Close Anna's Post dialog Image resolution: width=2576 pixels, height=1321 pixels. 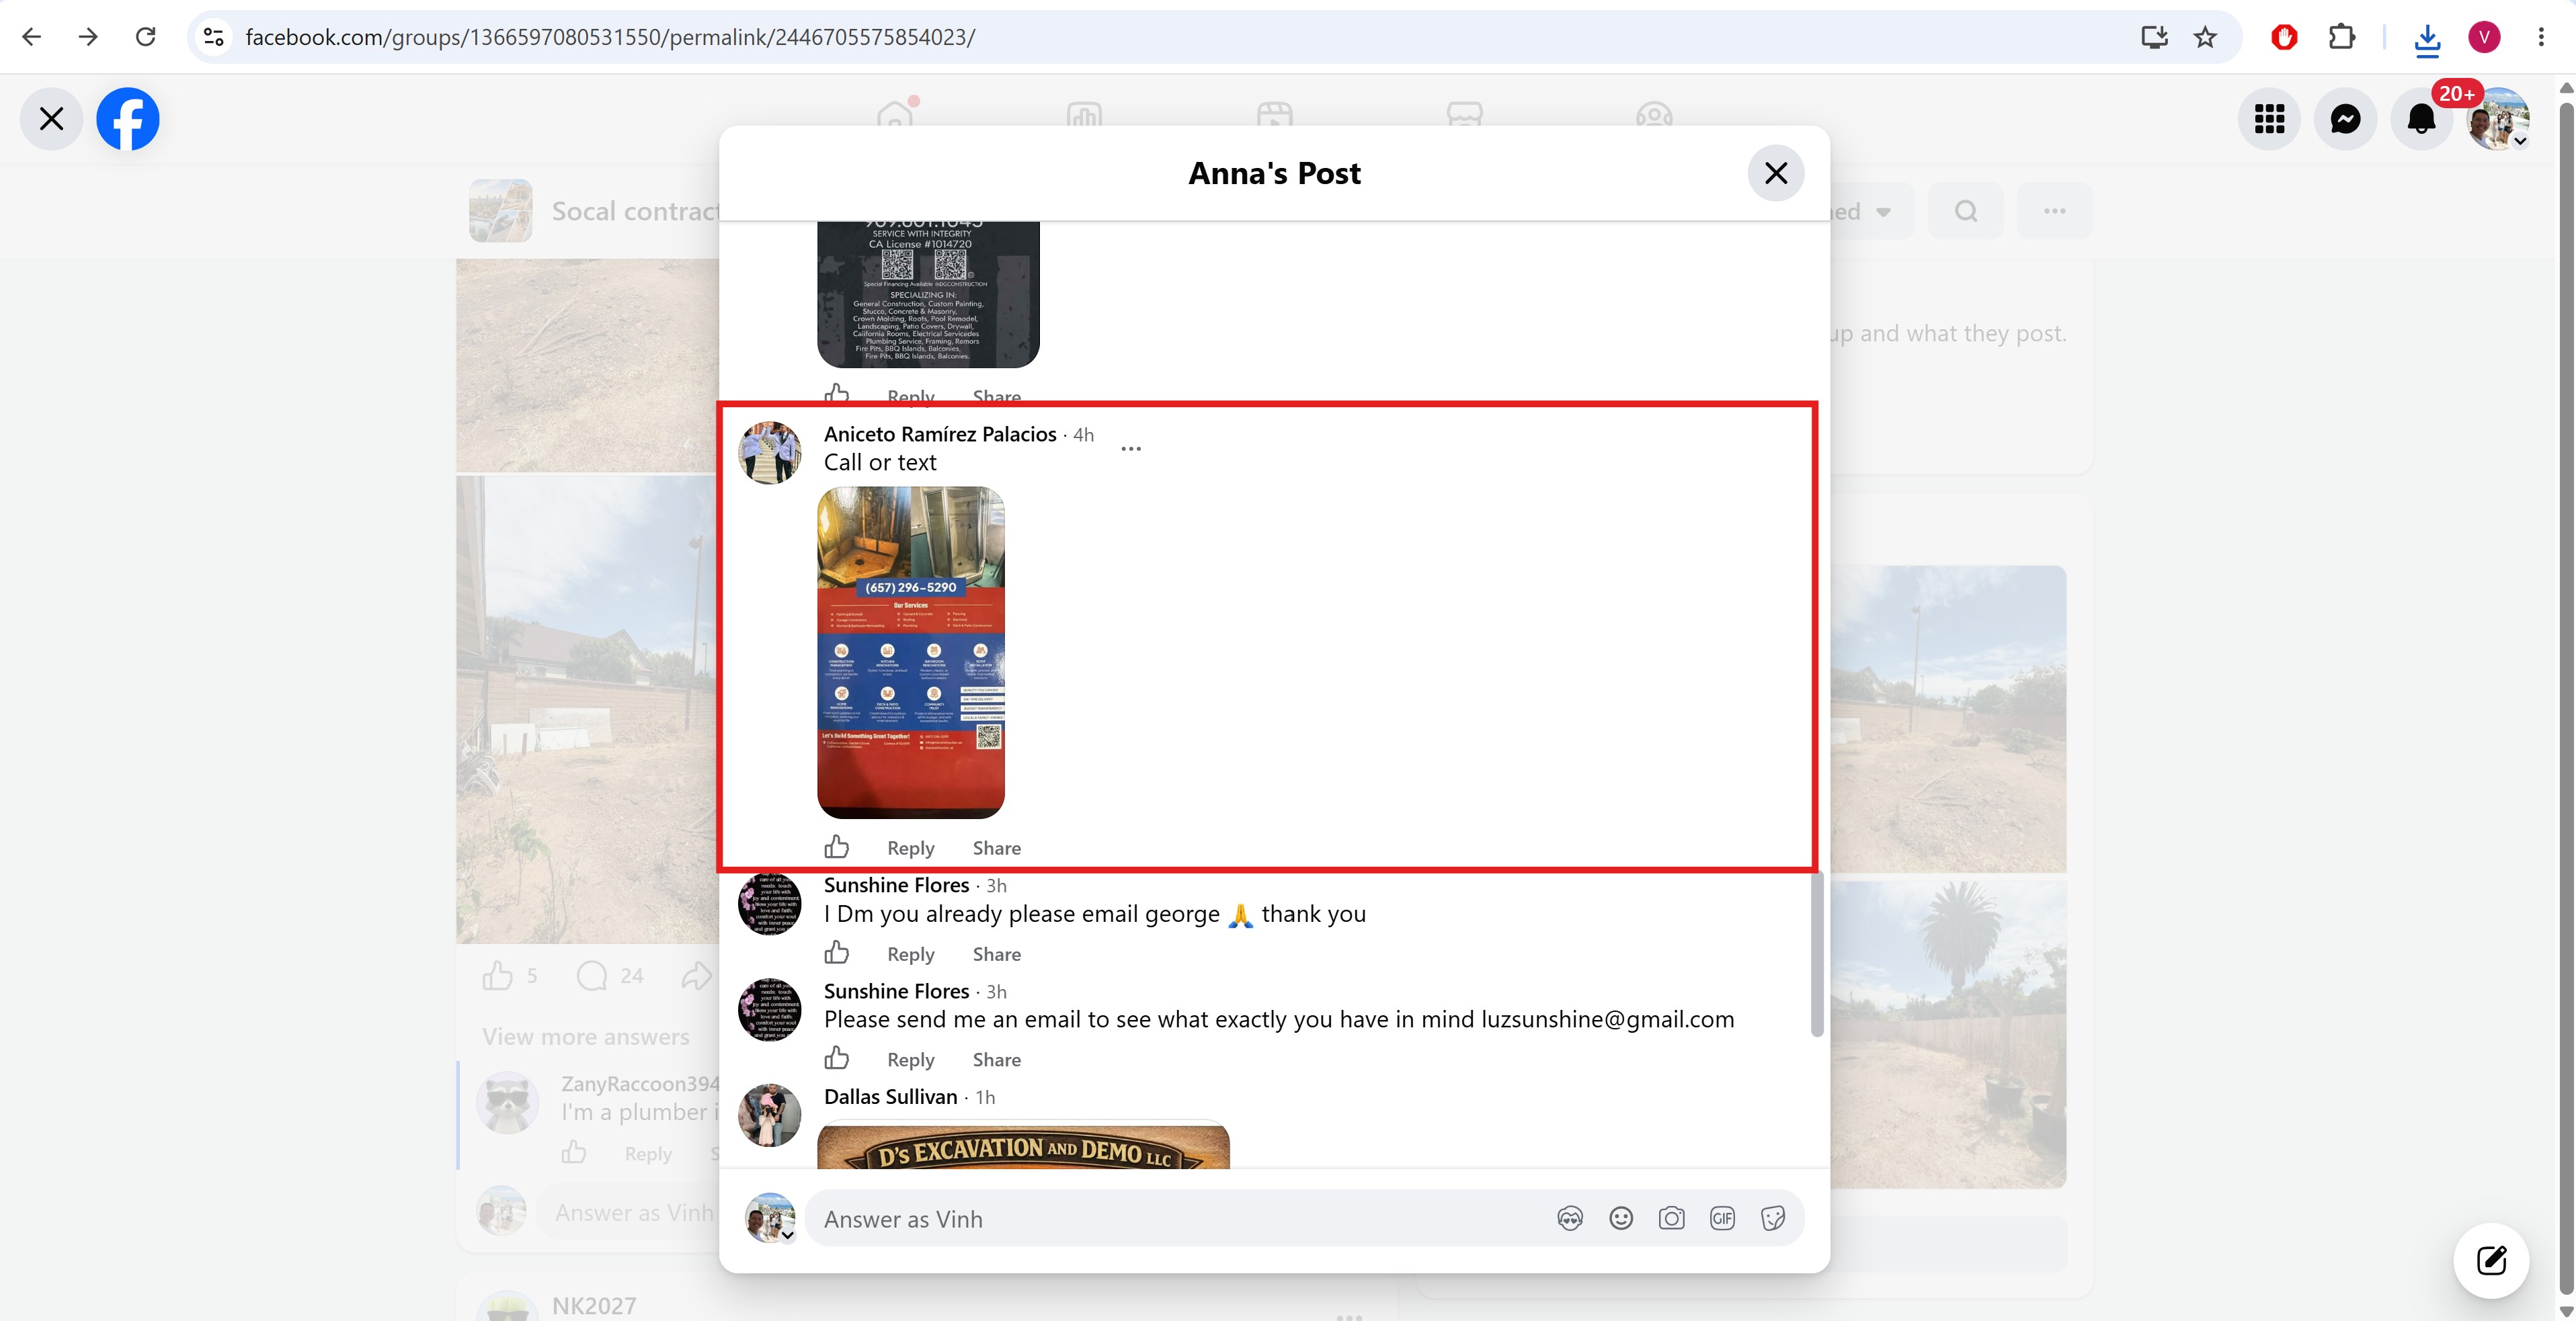1776,173
